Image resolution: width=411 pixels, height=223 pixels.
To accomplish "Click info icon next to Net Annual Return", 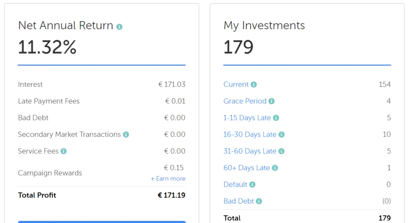I will tap(119, 27).
